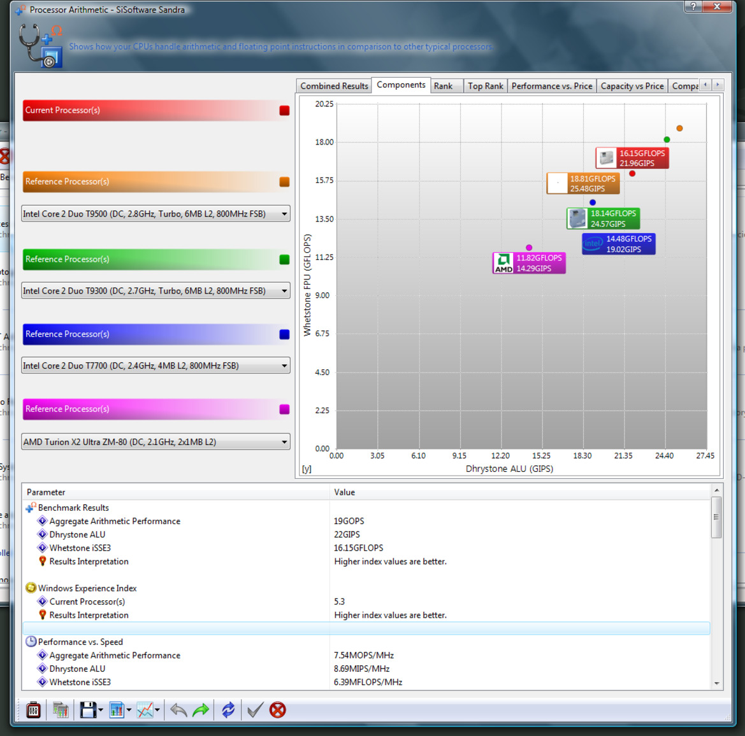Image resolution: width=745 pixels, height=736 pixels.
Task: Click the orange reference processor color square
Action: tap(284, 181)
